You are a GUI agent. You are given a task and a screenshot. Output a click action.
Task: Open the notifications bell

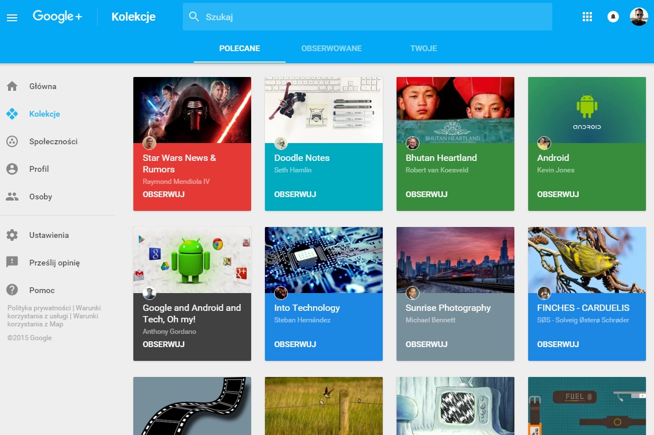click(x=613, y=17)
